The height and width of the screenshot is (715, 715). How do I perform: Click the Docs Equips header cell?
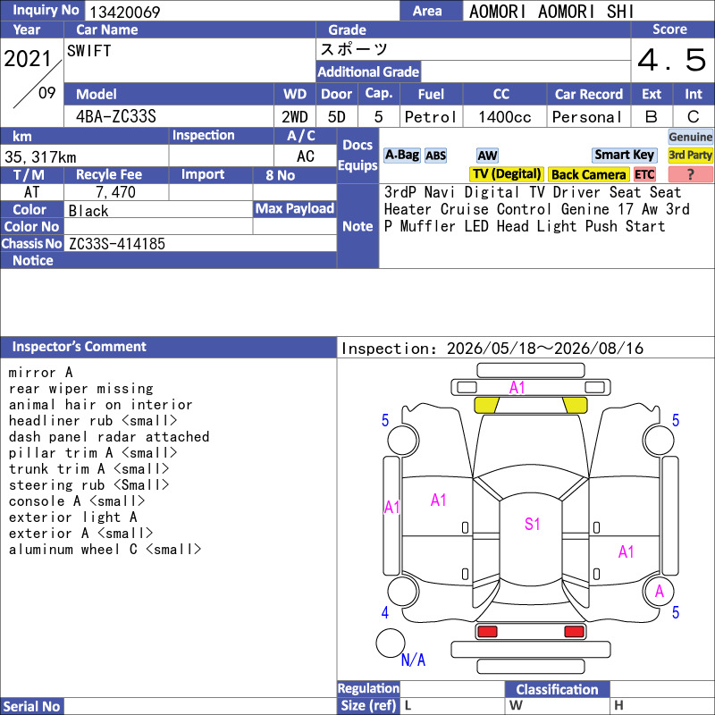357,155
